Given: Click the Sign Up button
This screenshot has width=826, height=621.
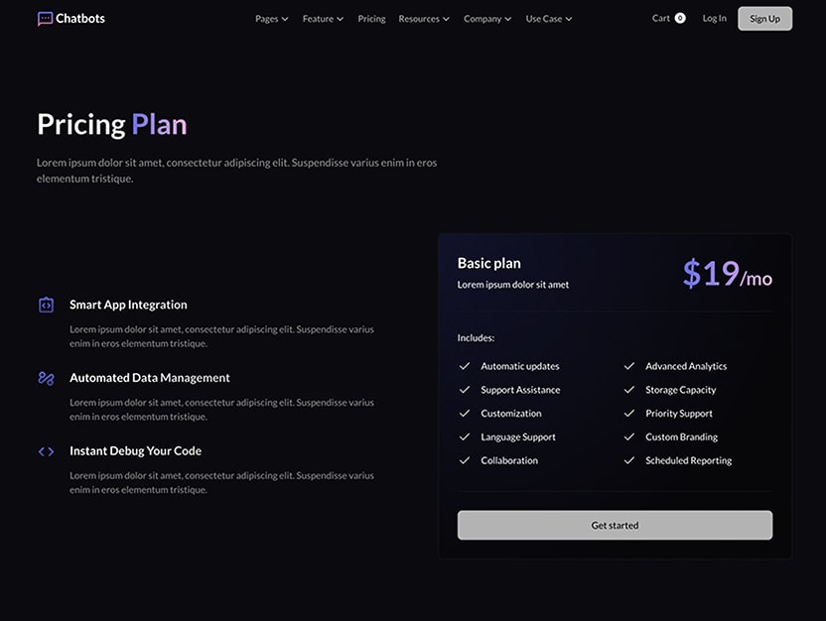Looking at the screenshot, I should (x=764, y=18).
